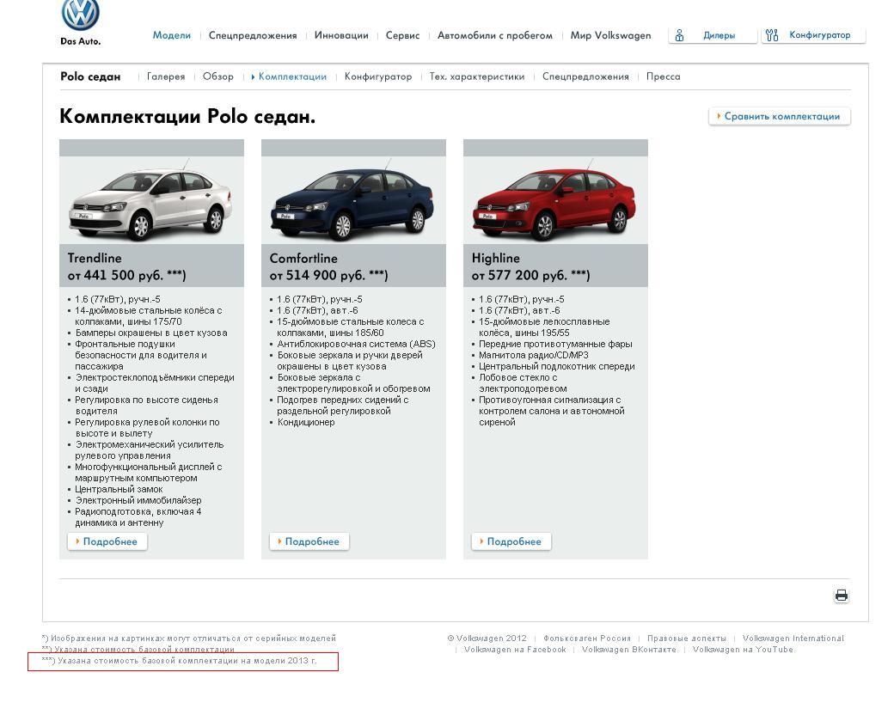Click the Фольксваген Россия footer link
The height and width of the screenshot is (721, 894).
(586, 639)
